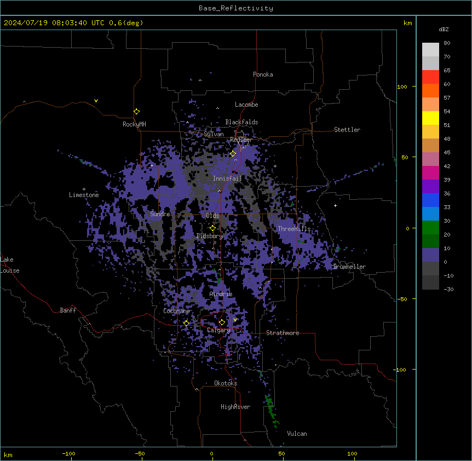The image size is (472, 461).
Task: Click the bright green 20–30 dBZ legend swatch
Action: (430, 228)
